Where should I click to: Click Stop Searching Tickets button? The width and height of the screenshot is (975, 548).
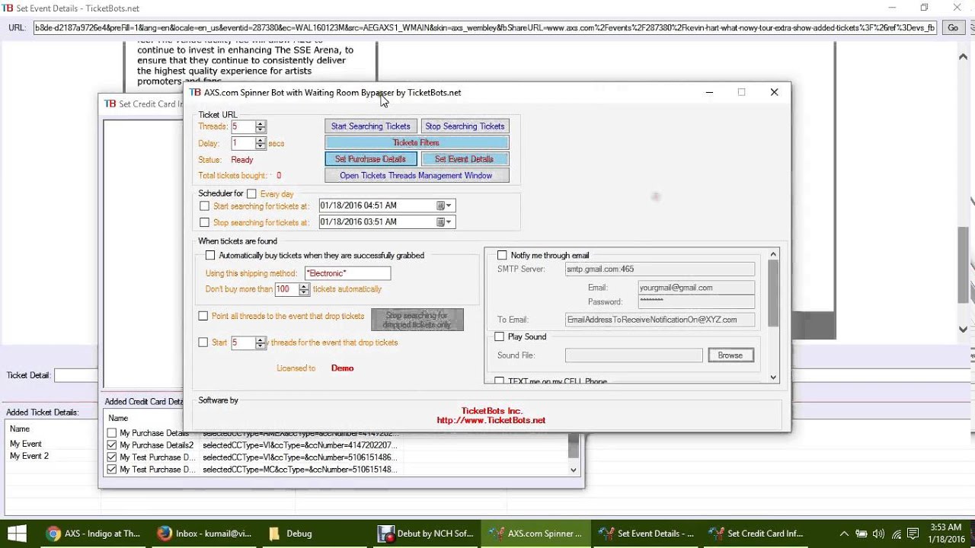[x=465, y=126]
